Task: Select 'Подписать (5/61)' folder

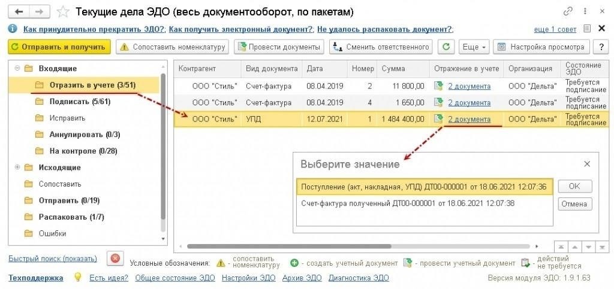Action: [x=80, y=102]
